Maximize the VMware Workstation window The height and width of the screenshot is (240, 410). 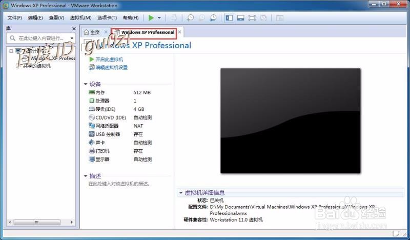[x=384, y=4]
